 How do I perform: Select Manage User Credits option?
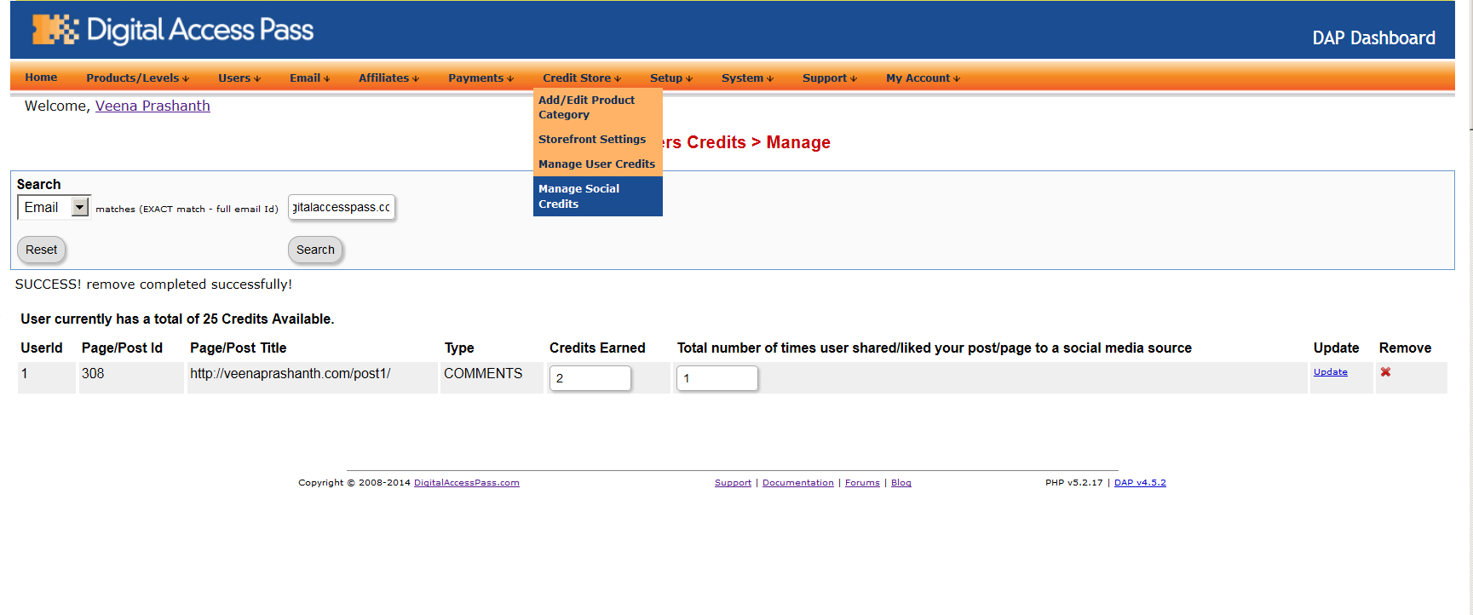coord(596,164)
